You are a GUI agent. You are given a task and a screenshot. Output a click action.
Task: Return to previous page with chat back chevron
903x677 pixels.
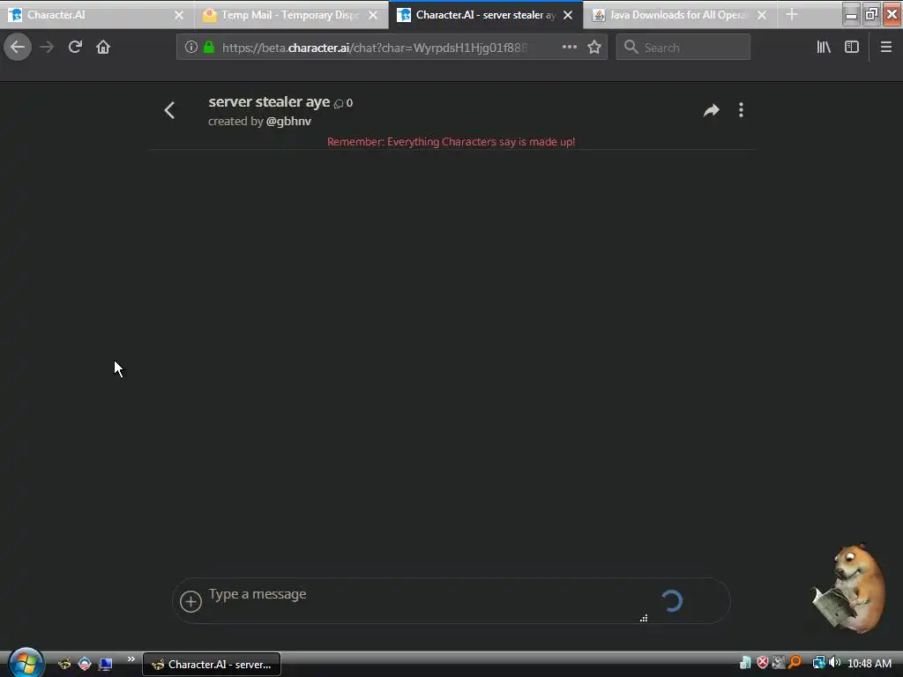point(169,110)
